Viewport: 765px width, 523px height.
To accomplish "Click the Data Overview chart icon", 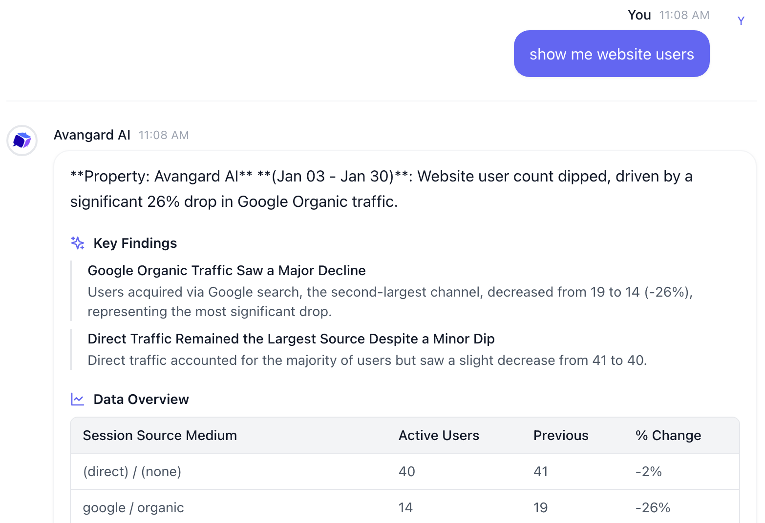I will click(78, 399).
